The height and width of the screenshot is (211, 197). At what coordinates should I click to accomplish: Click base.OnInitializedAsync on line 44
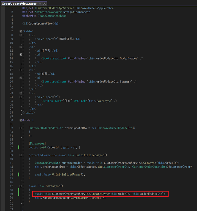coord(62,174)
